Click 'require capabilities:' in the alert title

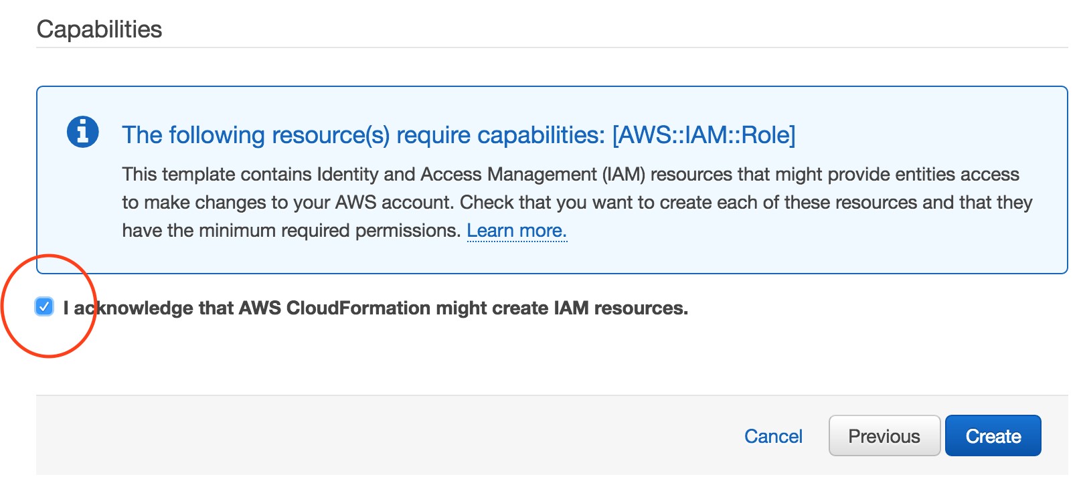point(501,135)
